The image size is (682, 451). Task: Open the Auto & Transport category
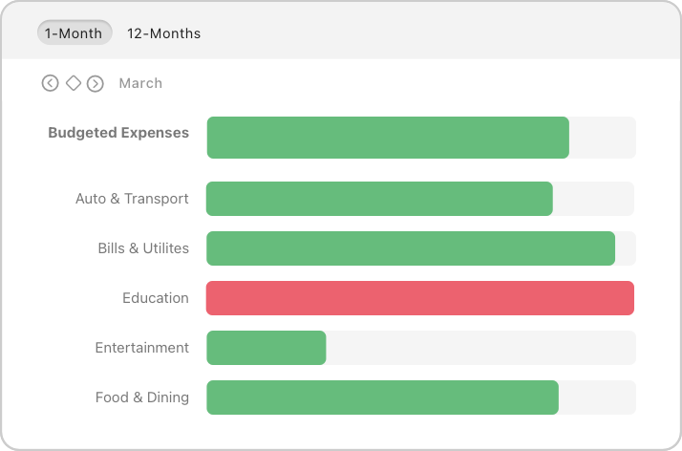[132, 199]
